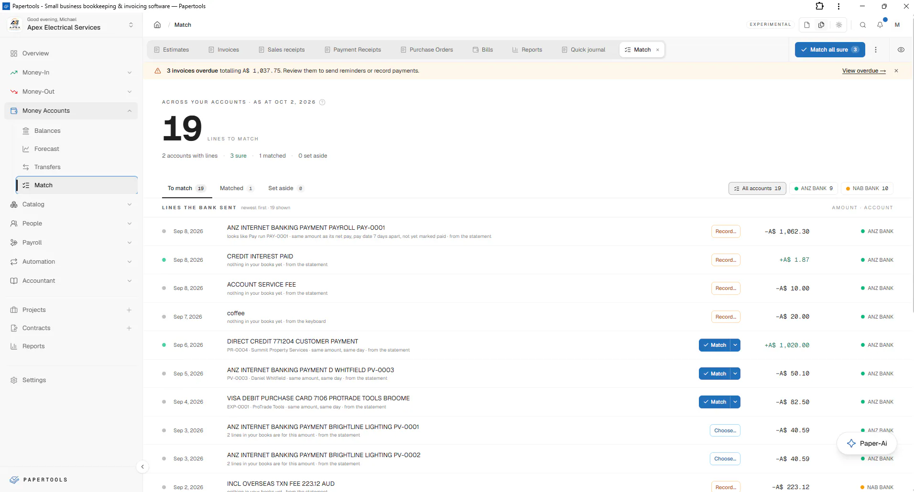
Task: Add a new contract with plus icon
Action: pyautogui.click(x=129, y=328)
